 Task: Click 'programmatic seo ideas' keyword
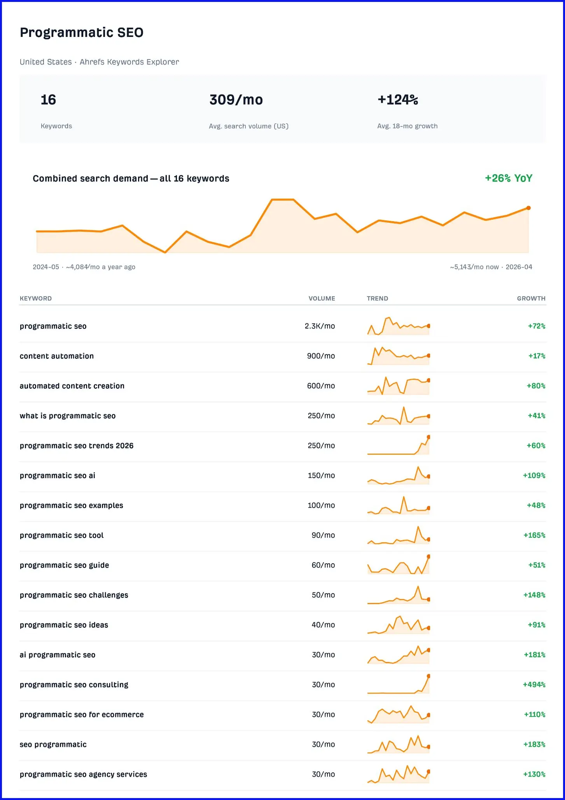pyautogui.click(x=64, y=625)
